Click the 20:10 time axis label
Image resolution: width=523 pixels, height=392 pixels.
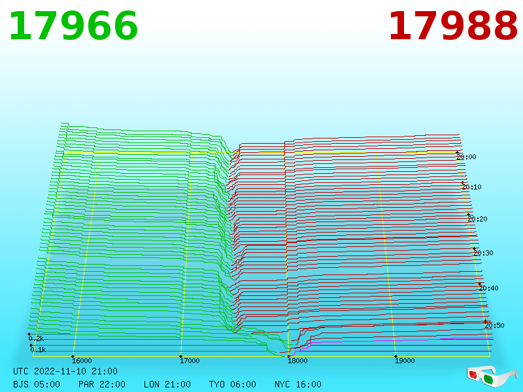(x=471, y=187)
